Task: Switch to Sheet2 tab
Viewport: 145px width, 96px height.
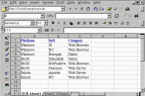Action: (x=50, y=94)
